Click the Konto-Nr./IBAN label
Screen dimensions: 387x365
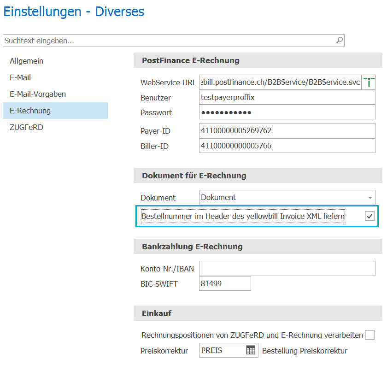167,269
